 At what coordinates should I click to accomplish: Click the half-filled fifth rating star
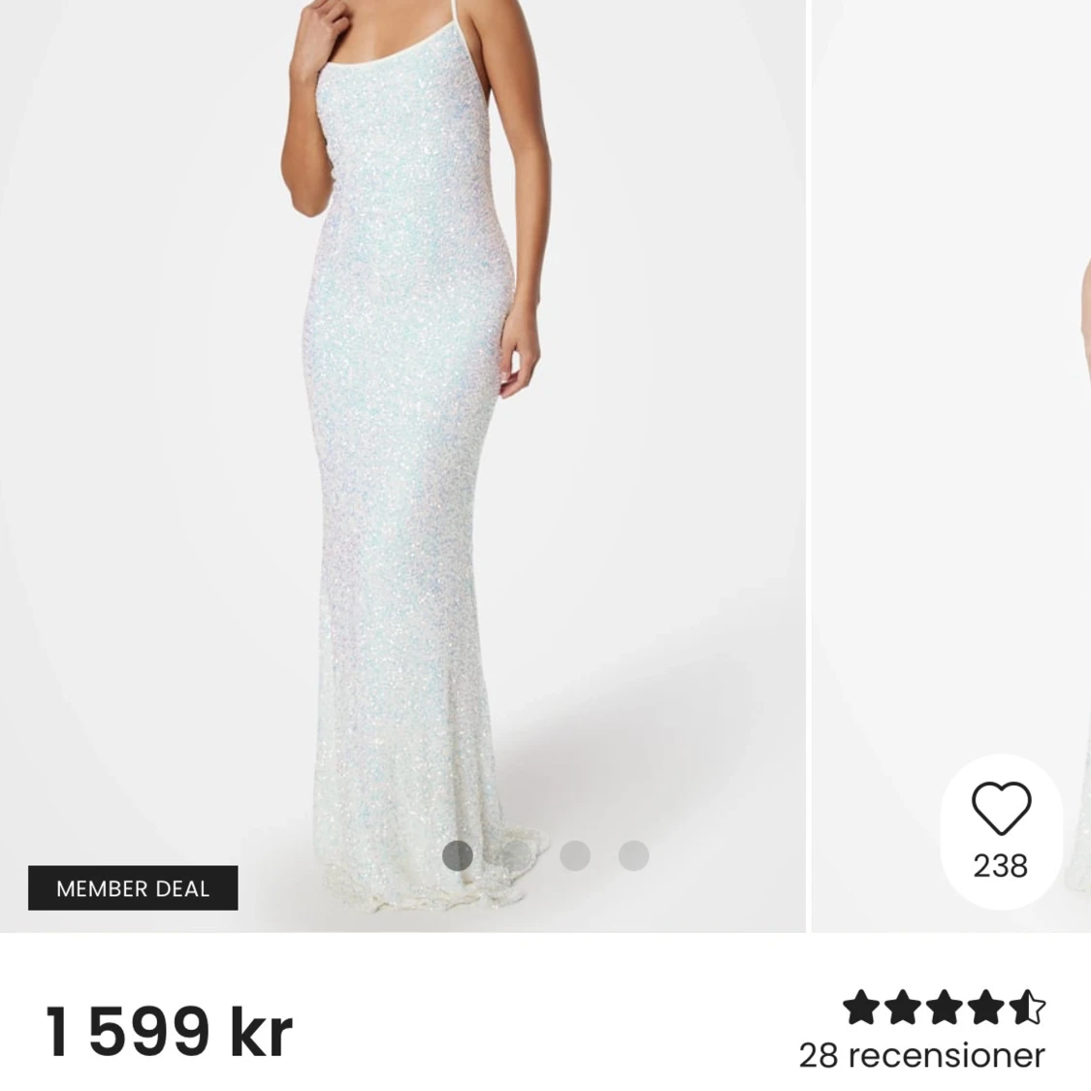1028,1007
